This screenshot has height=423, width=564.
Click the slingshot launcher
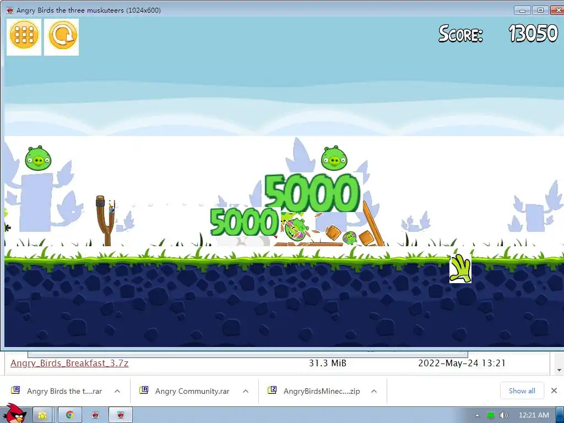104,220
